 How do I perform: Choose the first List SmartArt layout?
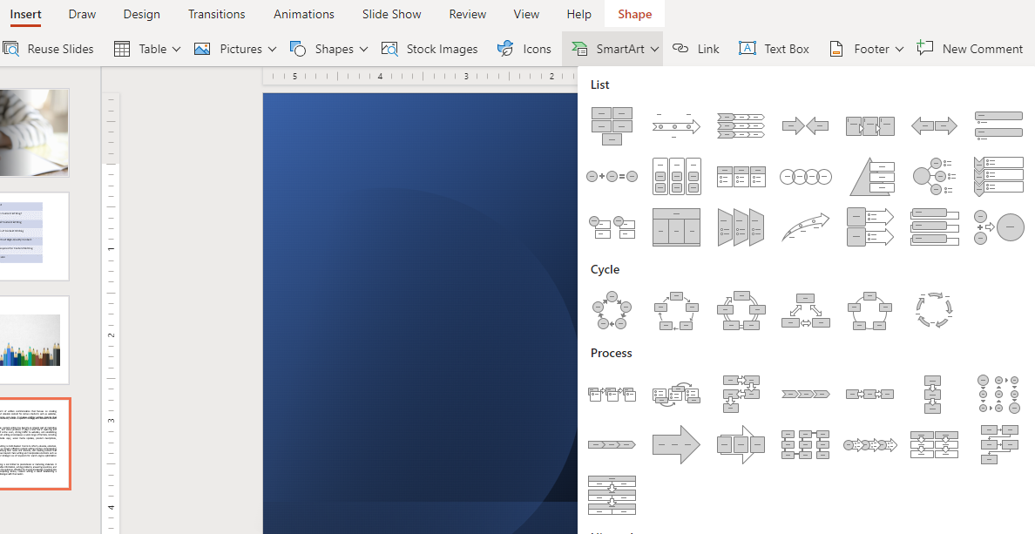pyautogui.click(x=612, y=125)
